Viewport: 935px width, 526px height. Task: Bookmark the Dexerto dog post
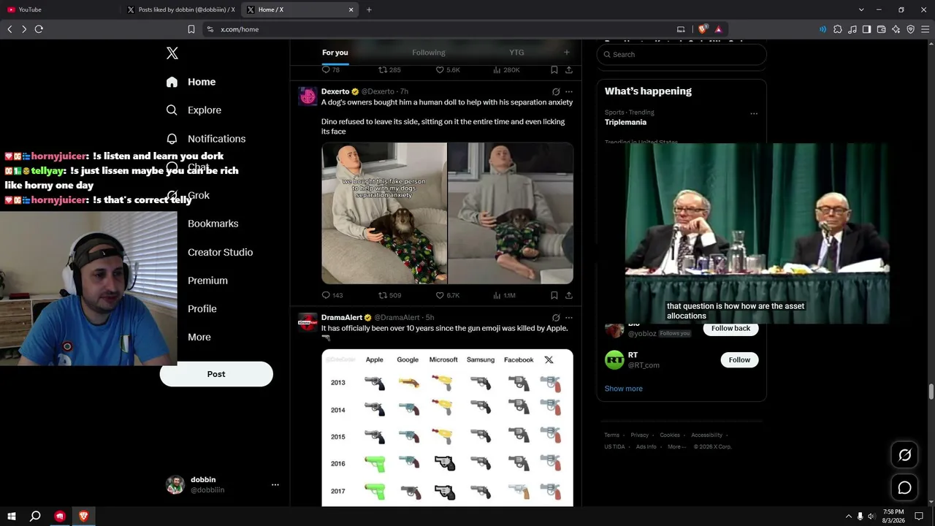point(554,295)
